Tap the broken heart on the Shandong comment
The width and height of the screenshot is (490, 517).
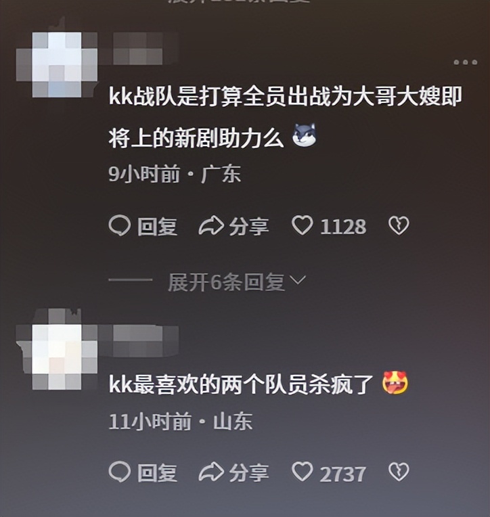click(399, 472)
